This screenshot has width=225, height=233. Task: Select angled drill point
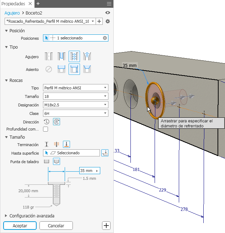pos(57,161)
